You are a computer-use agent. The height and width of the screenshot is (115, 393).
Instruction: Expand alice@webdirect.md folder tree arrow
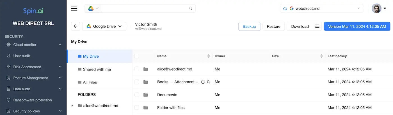[x=72, y=106]
